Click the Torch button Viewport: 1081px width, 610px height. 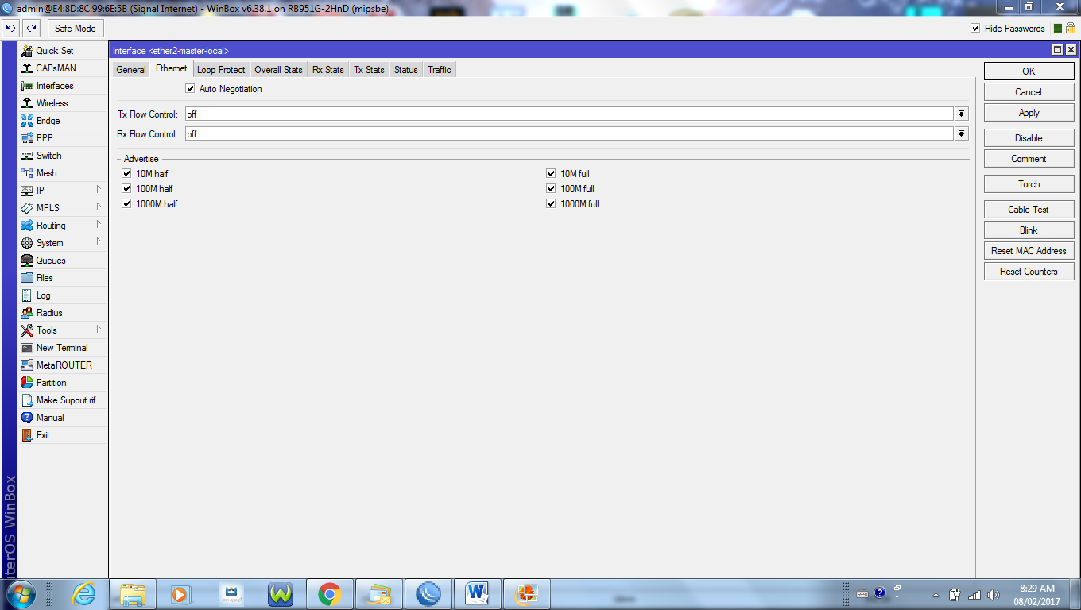pyautogui.click(x=1029, y=184)
